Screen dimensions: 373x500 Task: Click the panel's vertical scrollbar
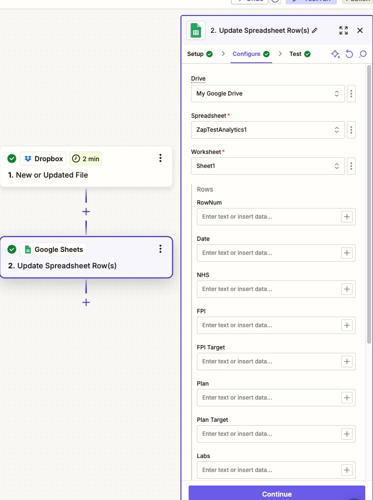pyautogui.click(x=369, y=204)
